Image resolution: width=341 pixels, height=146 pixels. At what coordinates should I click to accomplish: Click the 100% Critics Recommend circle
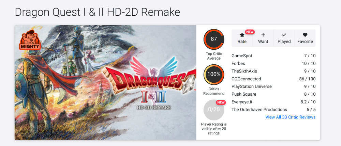click(x=214, y=75)
